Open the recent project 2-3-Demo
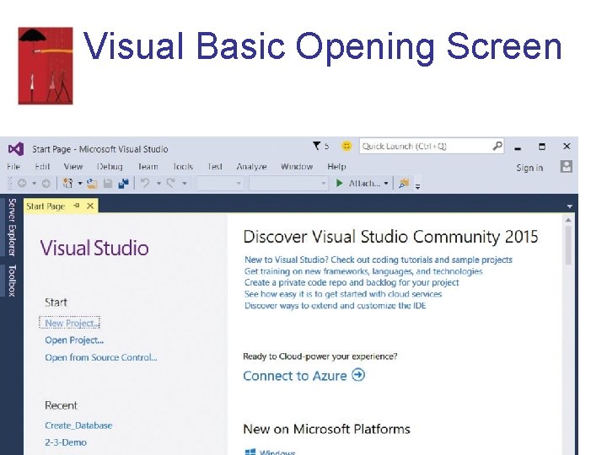This screenshot has height=455, width=607. [66, 442]
